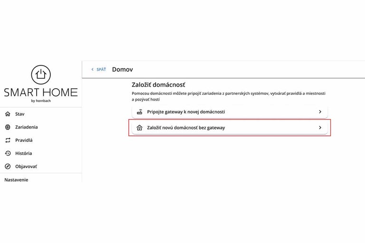Viewport: 365px width, 243px height.
Task: Click the Zariadenia chip icon
Action: click(x=8, y=127)
